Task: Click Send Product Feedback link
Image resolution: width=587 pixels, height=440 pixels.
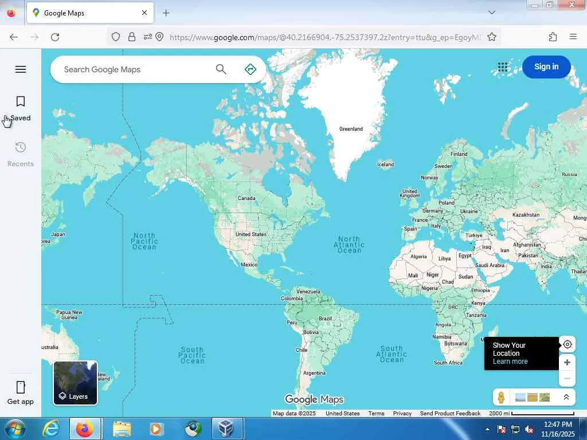Action: pos(450,414)
